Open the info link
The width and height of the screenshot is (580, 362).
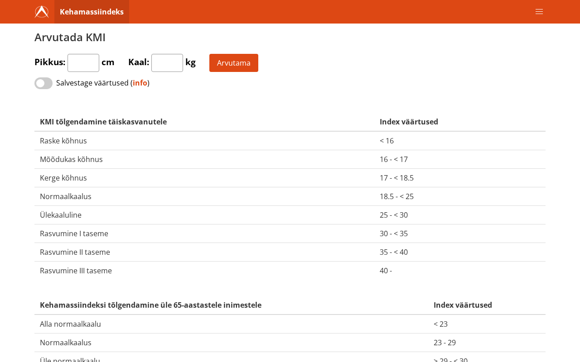tap(140, 83)
